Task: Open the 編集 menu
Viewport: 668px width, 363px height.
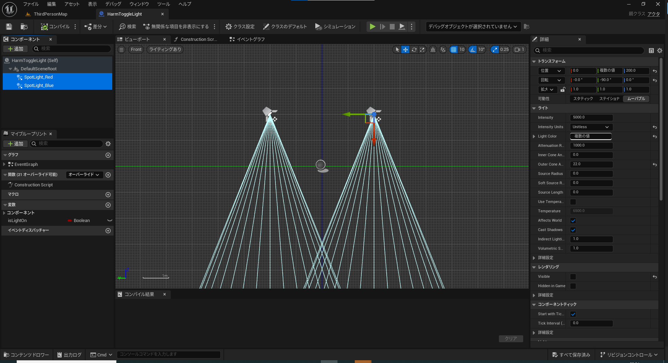Action: click(52, 4)
